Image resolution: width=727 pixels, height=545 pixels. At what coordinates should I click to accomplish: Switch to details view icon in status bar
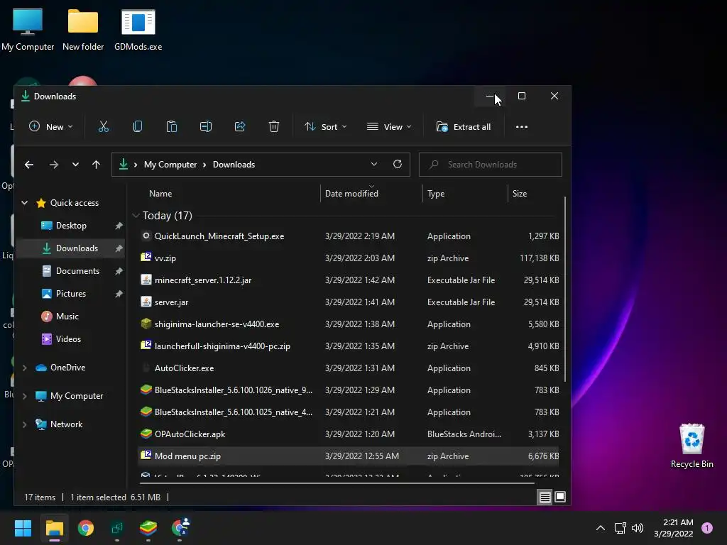(545, 497)
